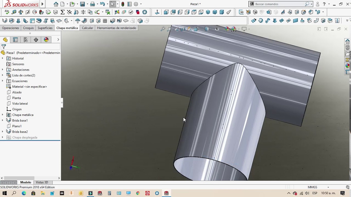Click the taskbar search magnifier
The image size is (351, 197).
[x=14, y=193]
